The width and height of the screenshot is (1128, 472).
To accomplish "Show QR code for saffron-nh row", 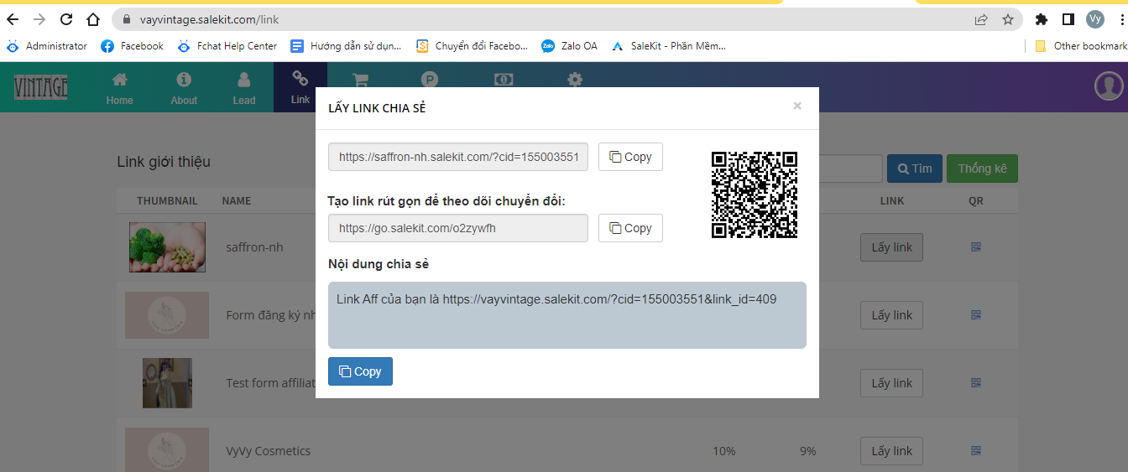I will point(975,247).
